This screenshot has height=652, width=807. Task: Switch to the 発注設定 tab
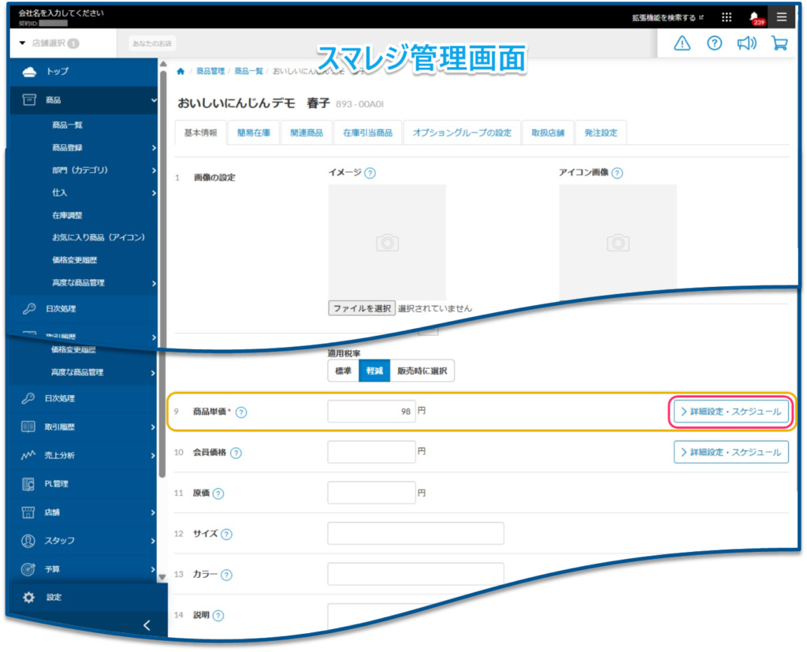pos(601,133)
